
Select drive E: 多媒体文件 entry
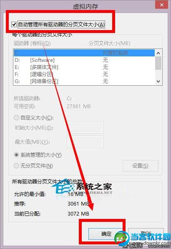coord(84,67)
